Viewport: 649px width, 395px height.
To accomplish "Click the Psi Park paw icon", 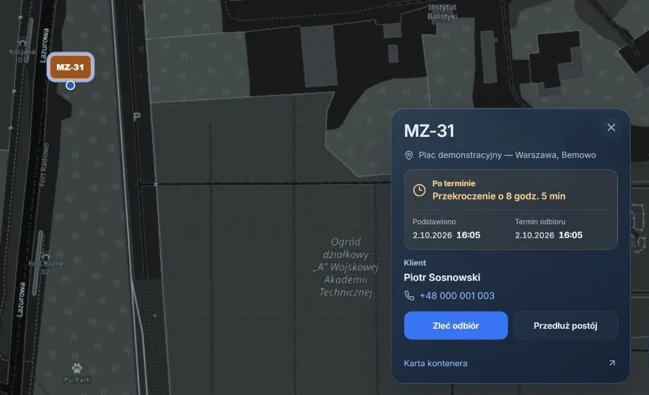I will pyautogui.click(x=77, y=368).
